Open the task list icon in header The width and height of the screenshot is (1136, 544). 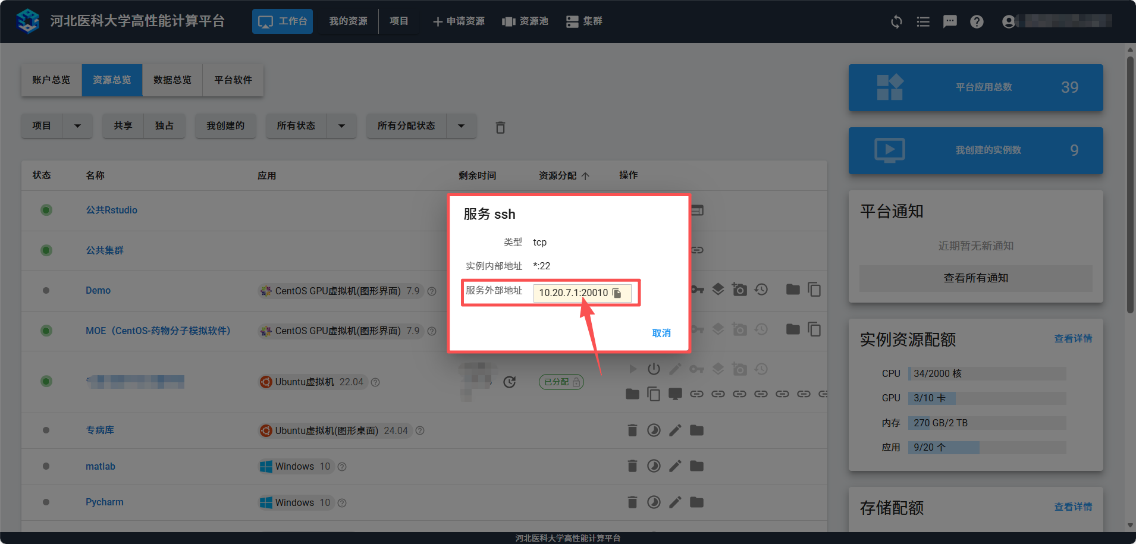(x=923, y=22)
